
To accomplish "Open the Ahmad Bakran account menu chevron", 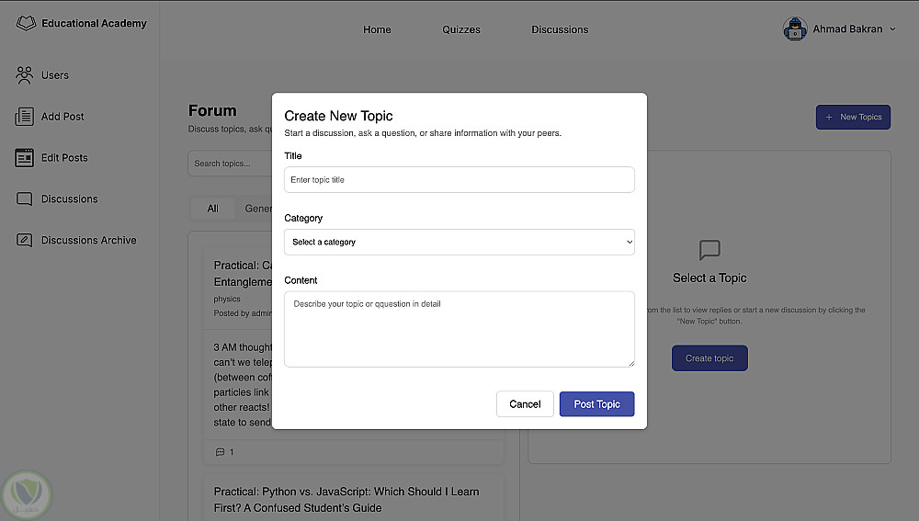I will 892,29.
